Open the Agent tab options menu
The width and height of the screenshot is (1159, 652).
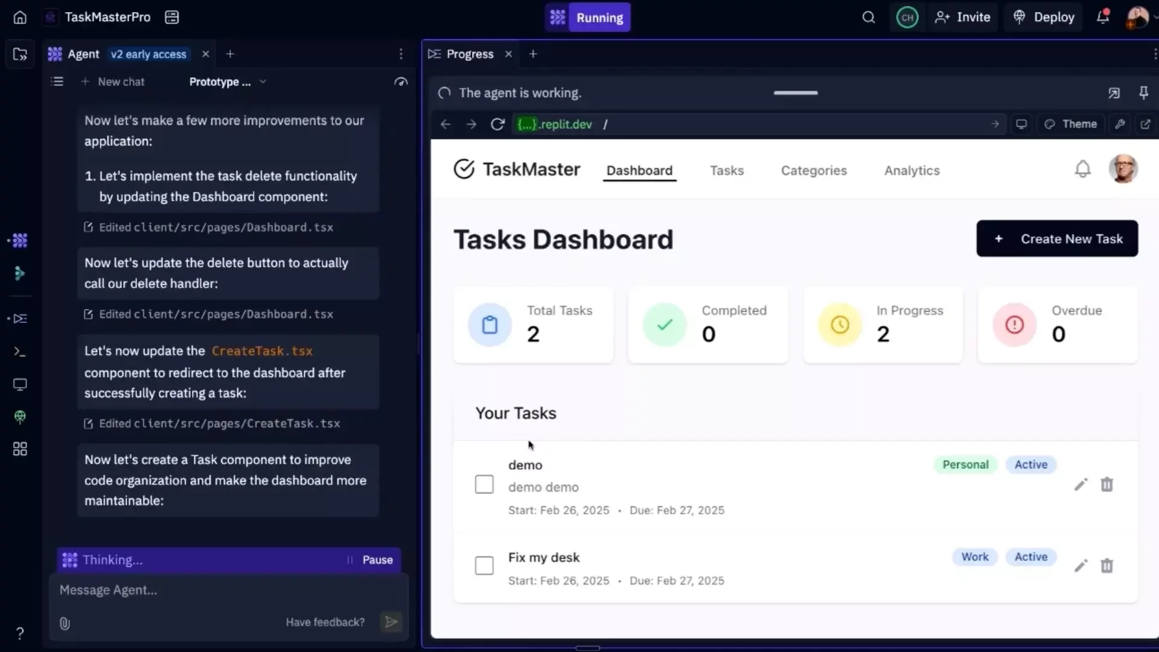(401, 54)
